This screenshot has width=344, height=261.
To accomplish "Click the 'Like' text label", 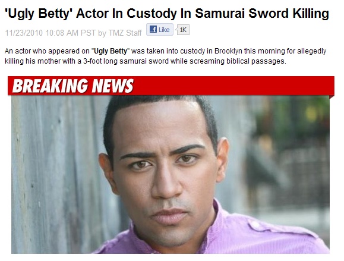I will pyautogui.click(x=164, y=30).
